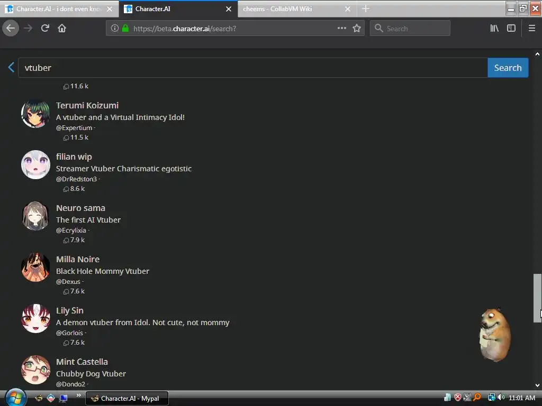Image resolution: width=542 pixels, height=406 pixels.
Task: Close the active Character.AI tab
Action: pos(229,9)
